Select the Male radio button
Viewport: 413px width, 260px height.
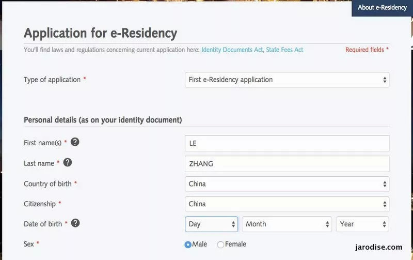[x=188, y=244]
